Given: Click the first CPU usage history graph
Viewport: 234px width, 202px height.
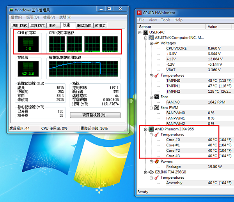Looking at the screenshot, I should point(57,44).
